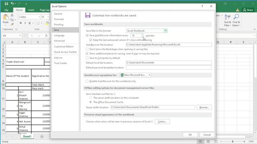Viewport: 257px width, 144px height.
Task: Collapse the ribbon with the chevron
Action: point(255,29)
